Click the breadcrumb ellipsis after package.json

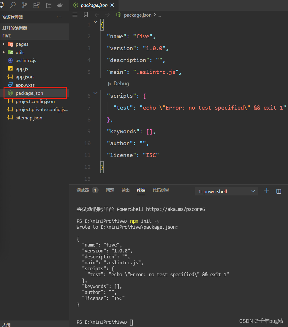pos(159,15)
